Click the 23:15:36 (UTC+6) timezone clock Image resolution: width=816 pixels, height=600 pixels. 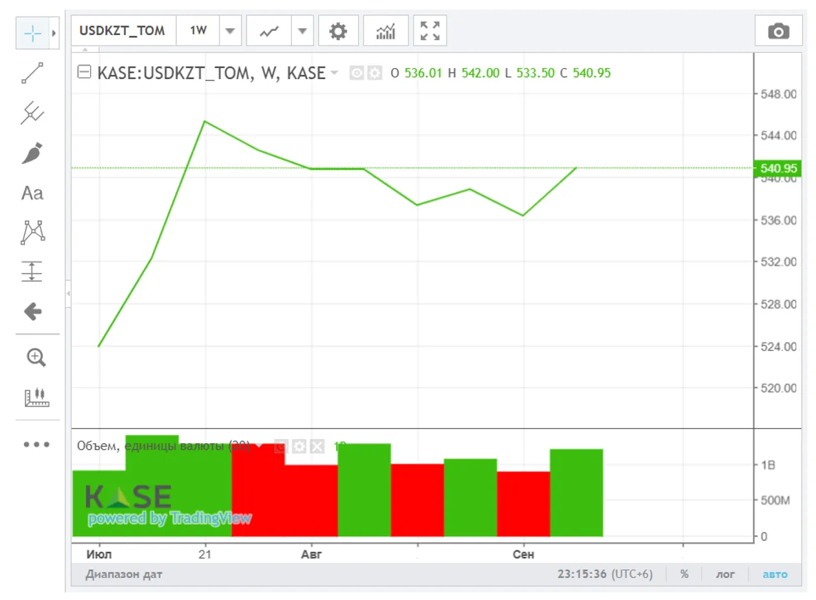tap(605, 575)
